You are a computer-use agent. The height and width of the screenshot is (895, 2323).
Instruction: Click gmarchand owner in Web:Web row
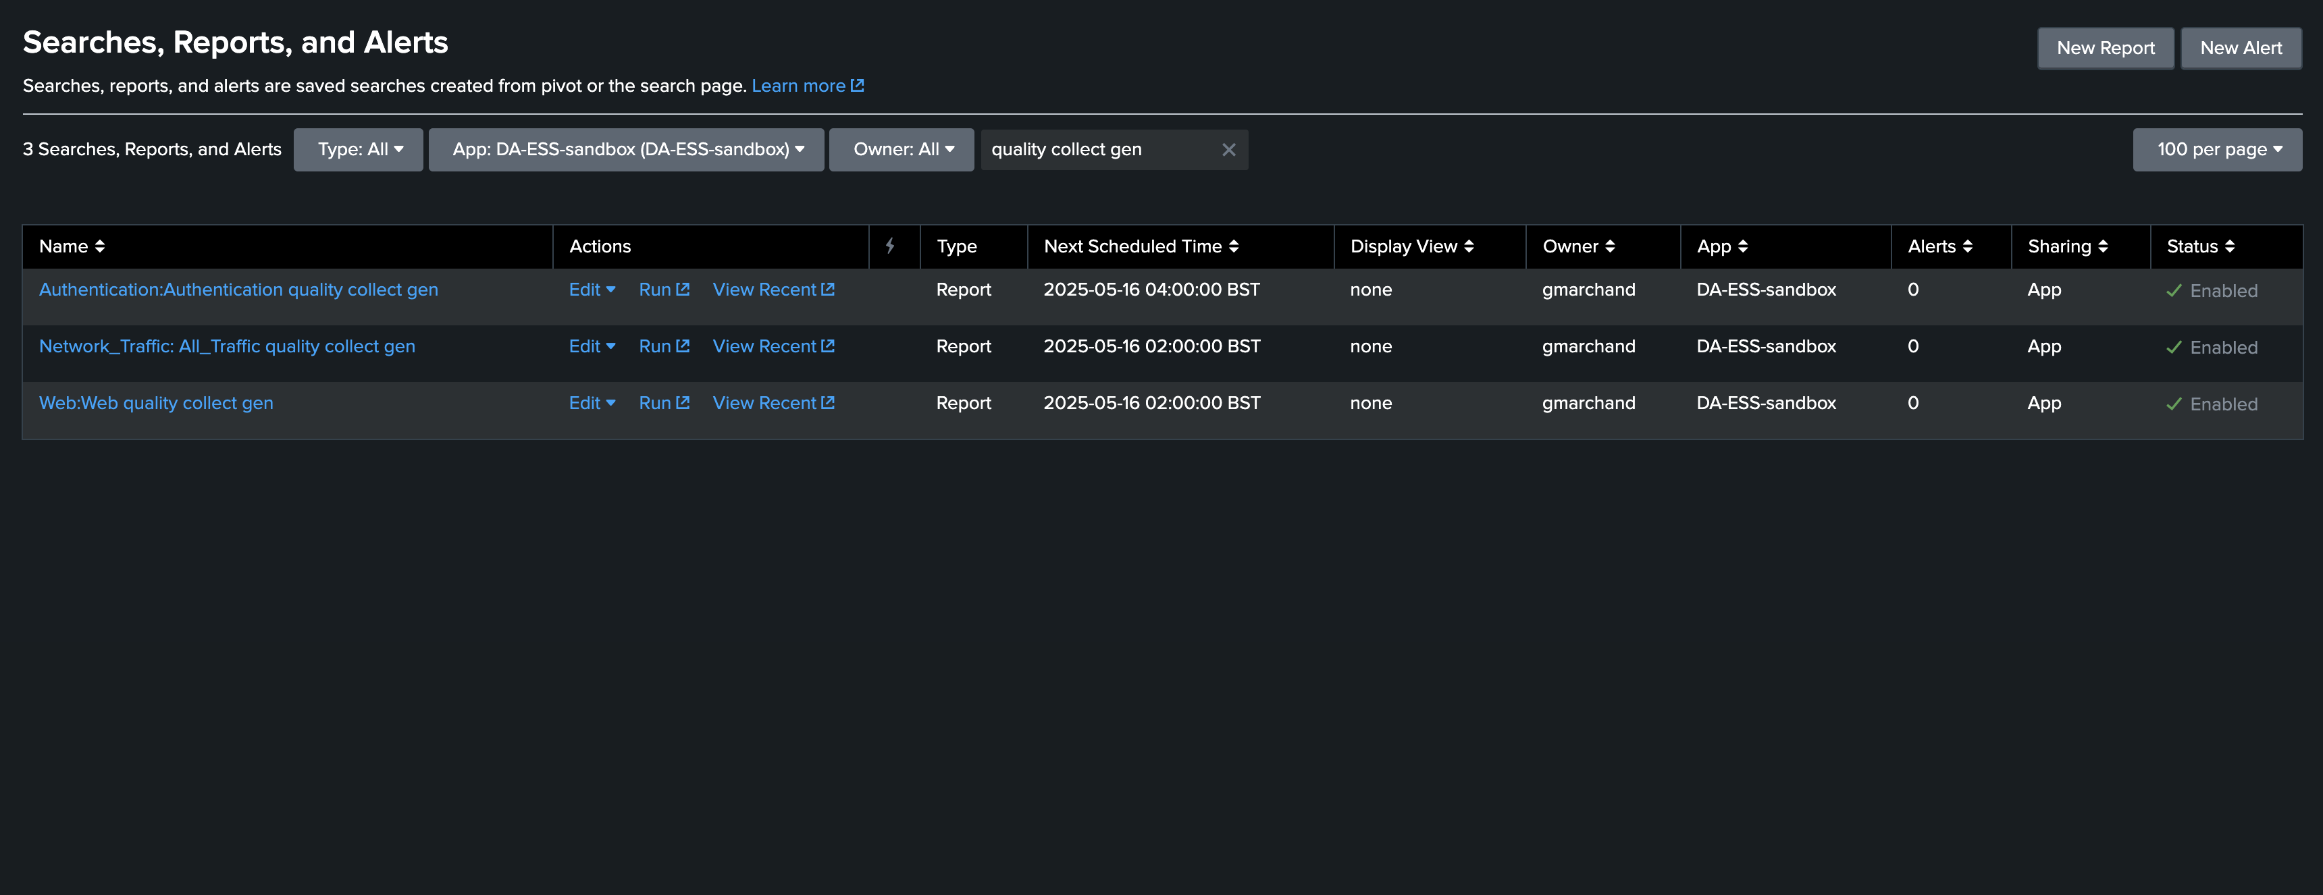point(1588,404)
